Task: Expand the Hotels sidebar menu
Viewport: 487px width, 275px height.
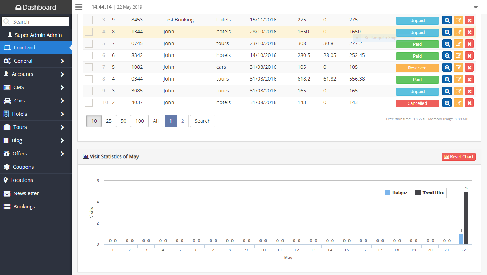Action: pyautogui.click(x=36, y=114)
